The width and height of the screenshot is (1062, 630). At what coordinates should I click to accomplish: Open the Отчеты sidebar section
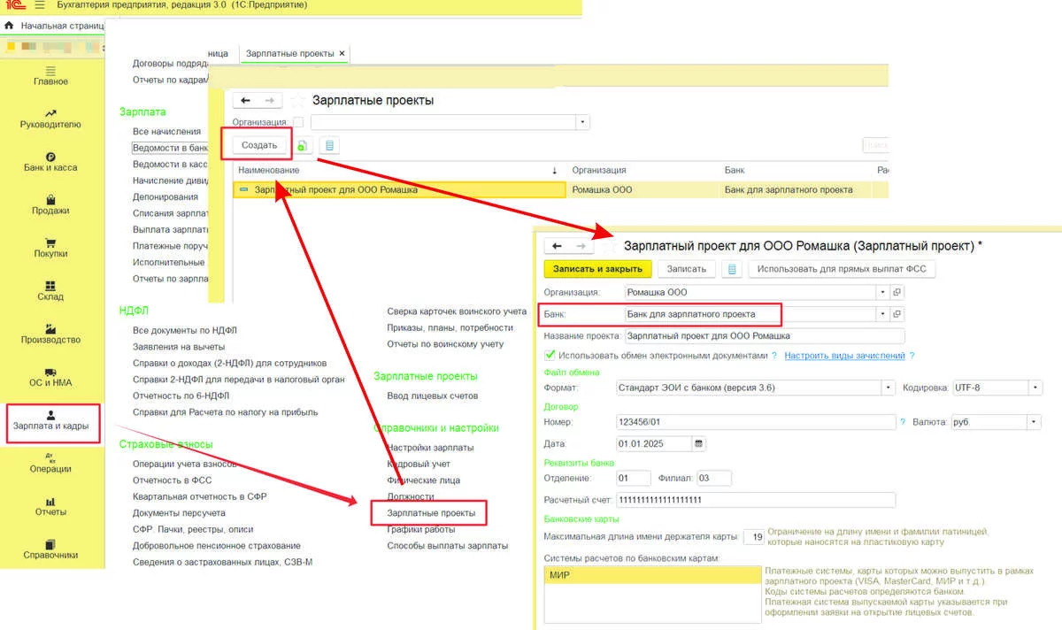click(50, 506)
